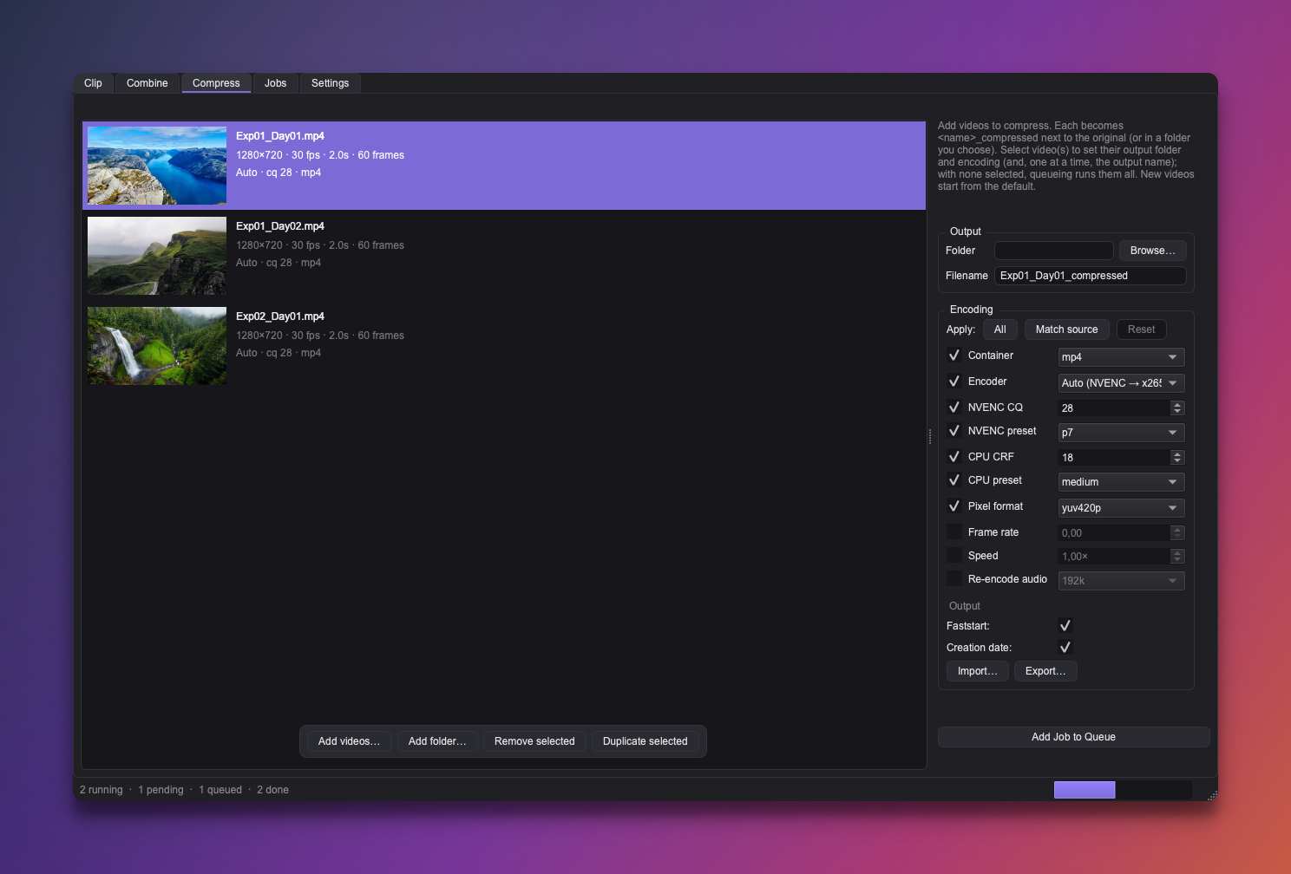Edit the Filename field Exp01_Day01_compressed
This screenshot has width=1291, height=874.
click(x=1090, y=276)
